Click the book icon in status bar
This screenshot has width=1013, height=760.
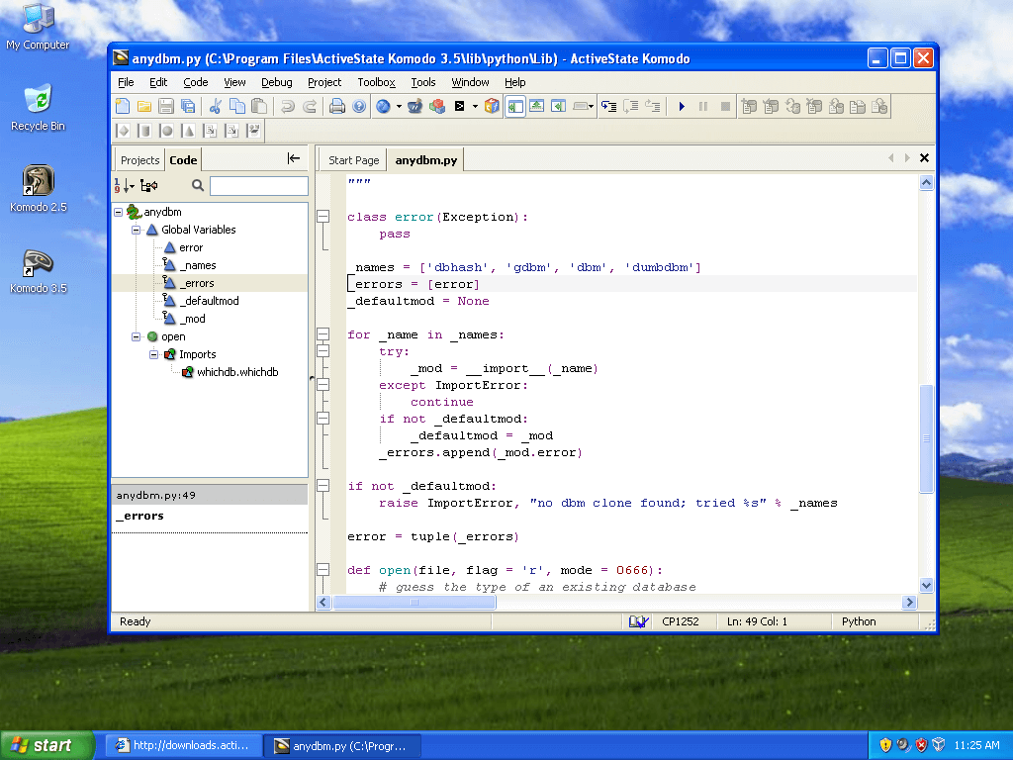point(638,621)
